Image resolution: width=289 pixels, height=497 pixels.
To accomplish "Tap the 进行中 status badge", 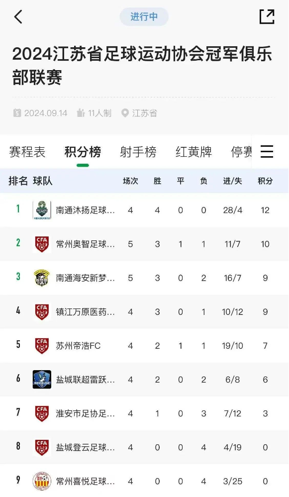I will 144,16.
